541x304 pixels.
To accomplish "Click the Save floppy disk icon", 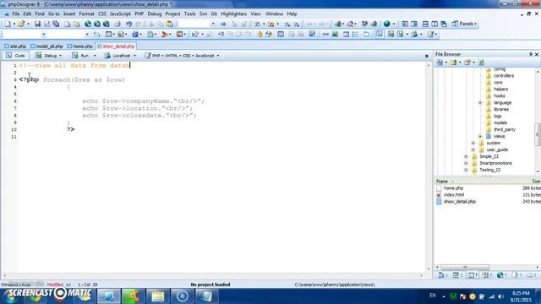I will [37, 24].
